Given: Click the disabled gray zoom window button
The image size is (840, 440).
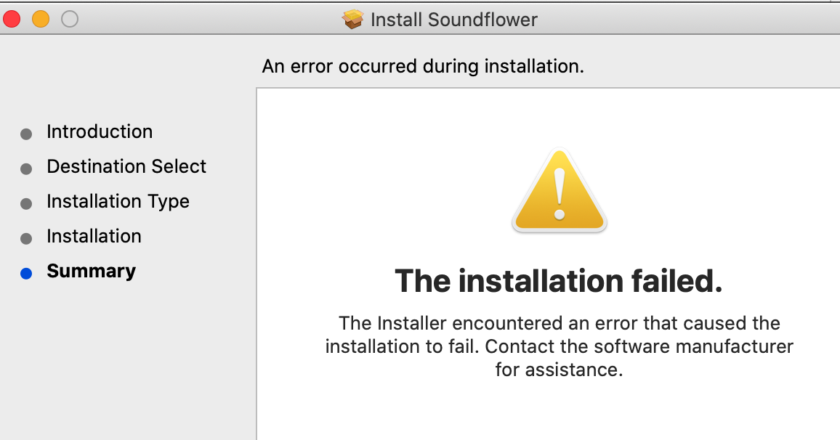Looking at the screenshot, I should pos(70,20).
